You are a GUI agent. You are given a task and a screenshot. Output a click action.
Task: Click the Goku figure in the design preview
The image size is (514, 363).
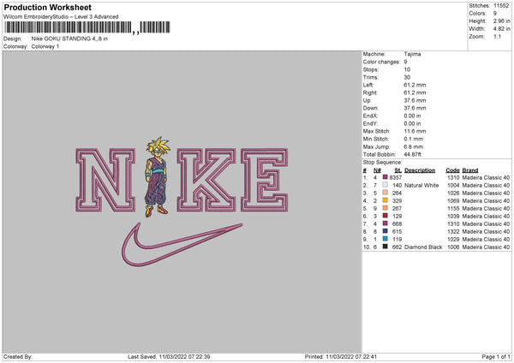(158, 177)
